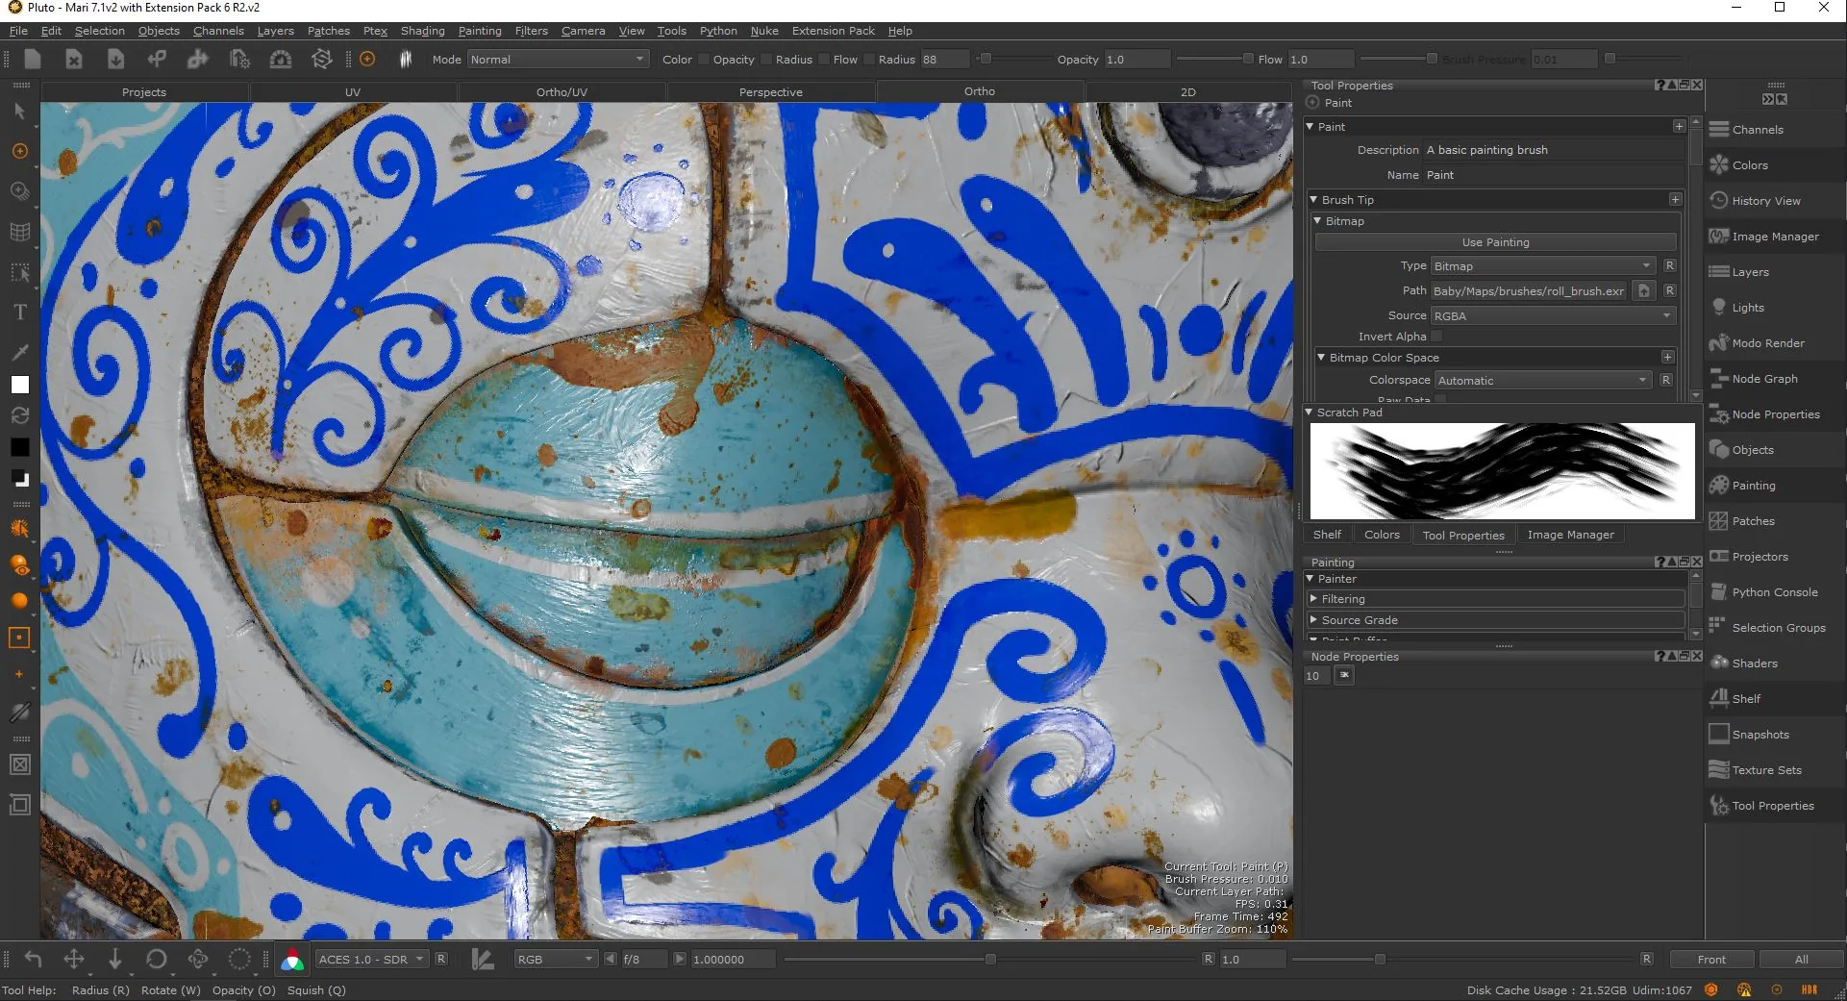1847x1001 pixels.
Task: Click the four-way move arrows icon
Action: point(73,959)
